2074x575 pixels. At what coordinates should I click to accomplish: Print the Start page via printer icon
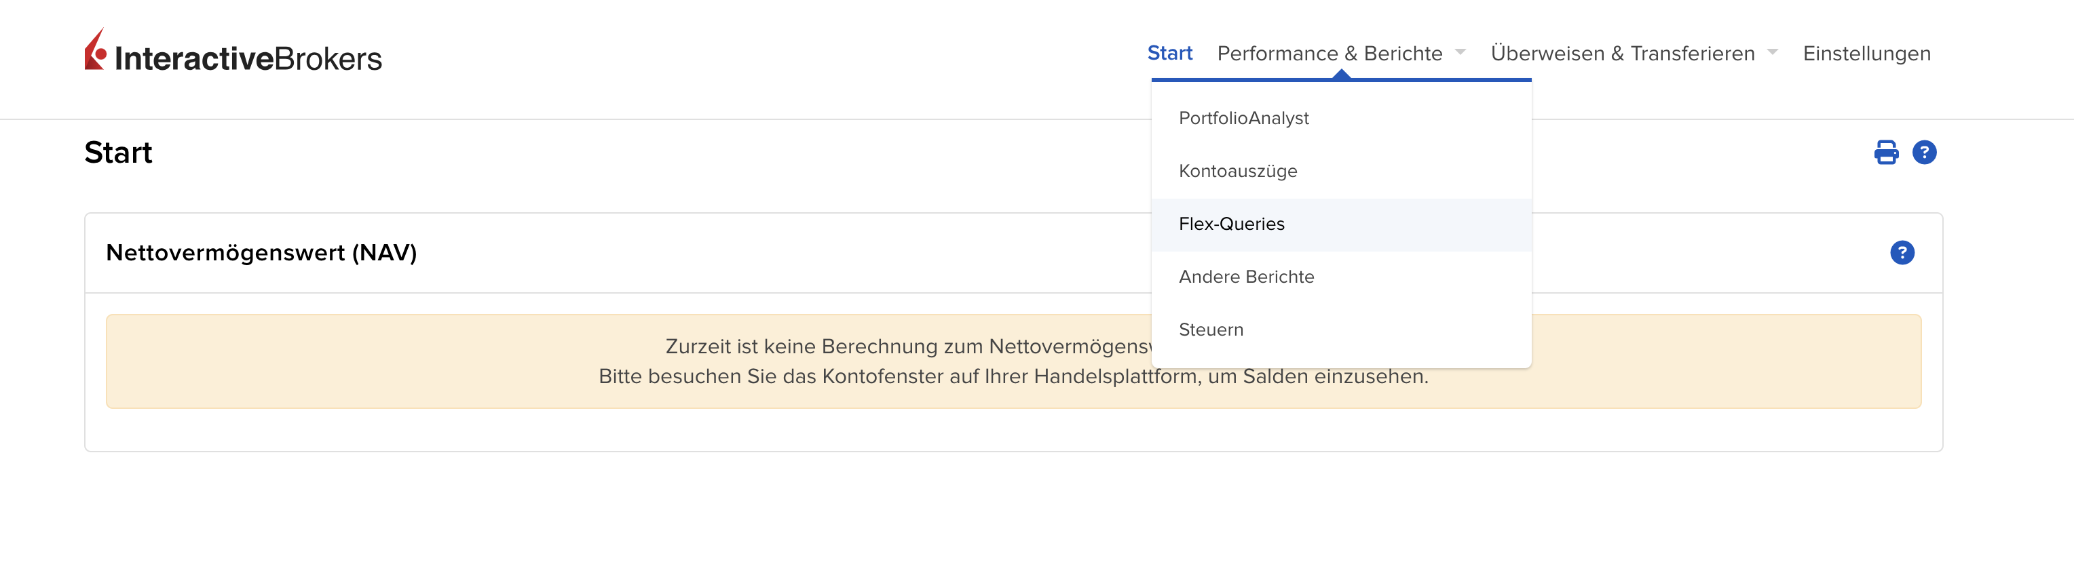[1885, 152]
